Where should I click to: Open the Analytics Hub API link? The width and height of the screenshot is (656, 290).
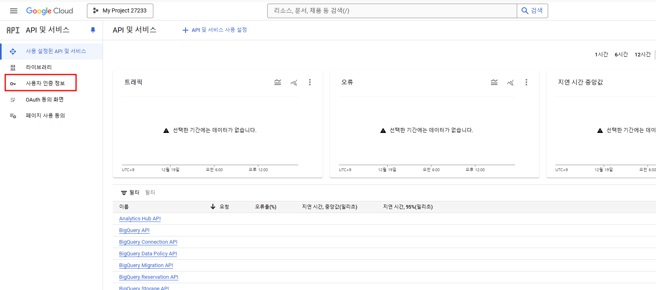coord(140,219)
